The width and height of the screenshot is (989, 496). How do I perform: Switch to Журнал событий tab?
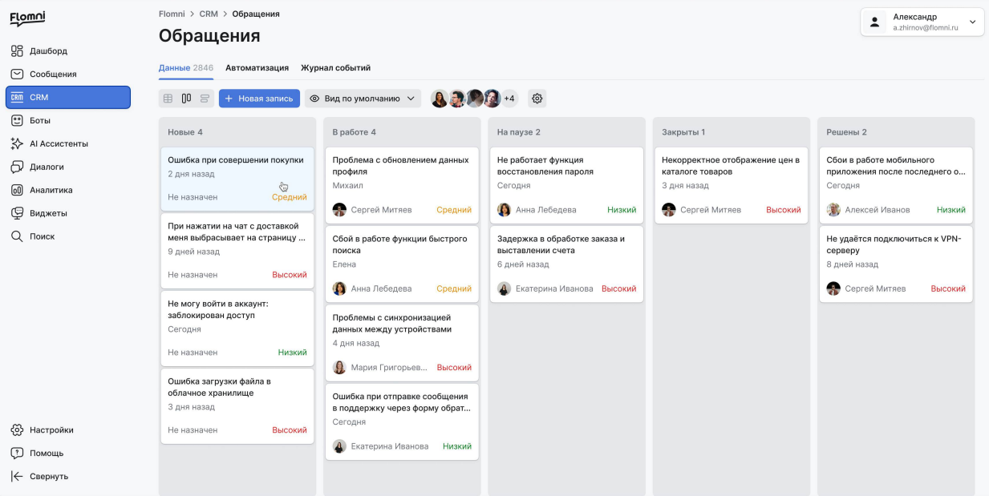[335, 68]
